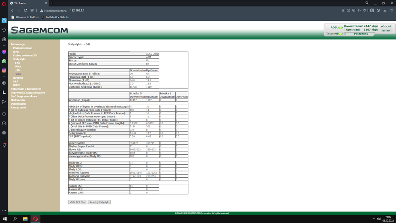Screen dimensions: 396x223
Task: Click Niezabezpieczona security warning badge
Action: tap(53, 11)
